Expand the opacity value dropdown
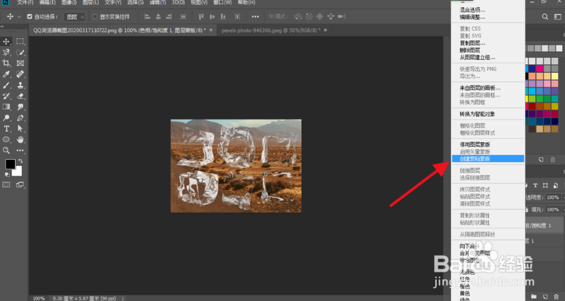 pyautogui.click(x=563, y=197)
